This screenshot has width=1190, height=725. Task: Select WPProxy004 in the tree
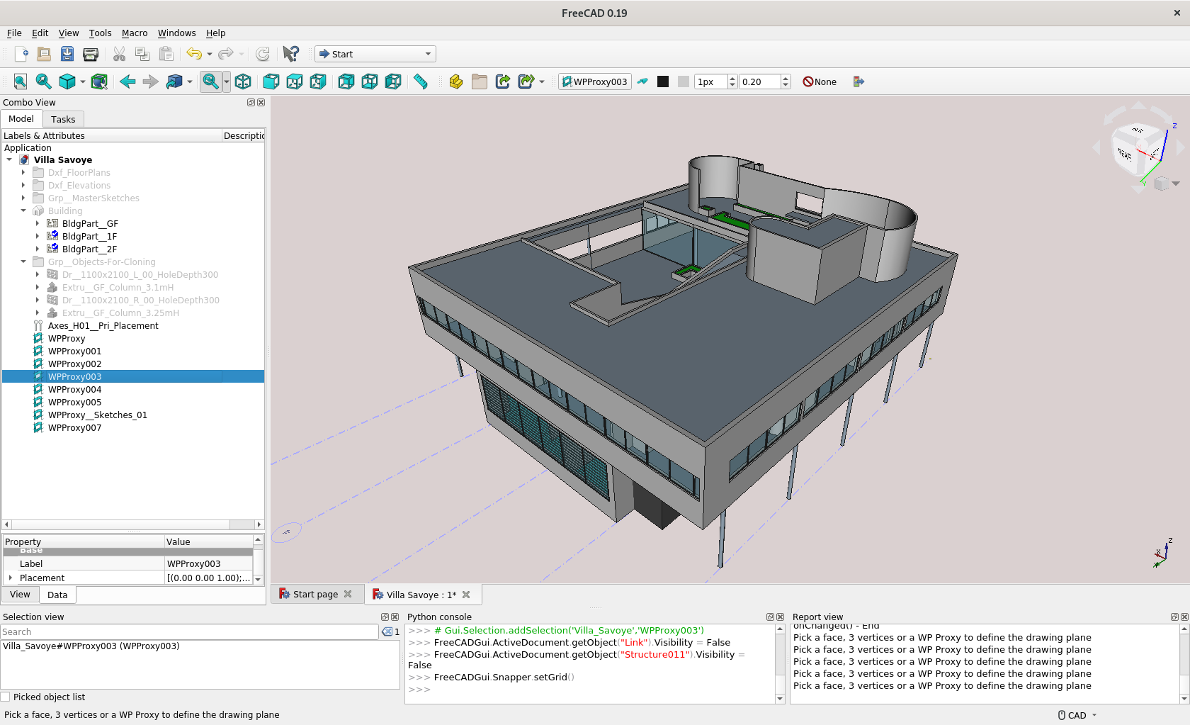point(74,389)
